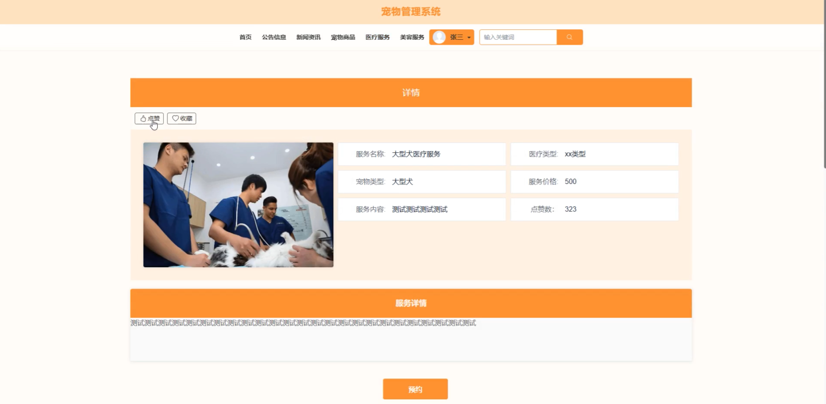Go to the 首页 menu item
Viewport: 826px width, 404px height.
[x=245, y=37]
